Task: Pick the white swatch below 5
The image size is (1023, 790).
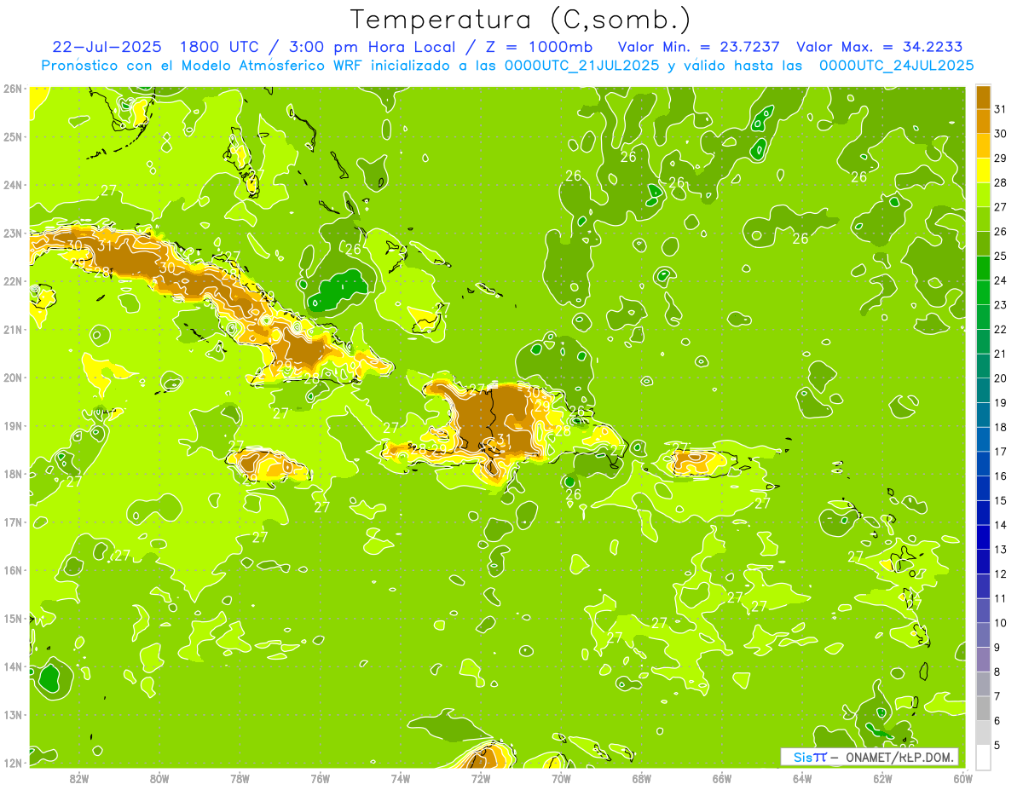Action: click(983, 757)
